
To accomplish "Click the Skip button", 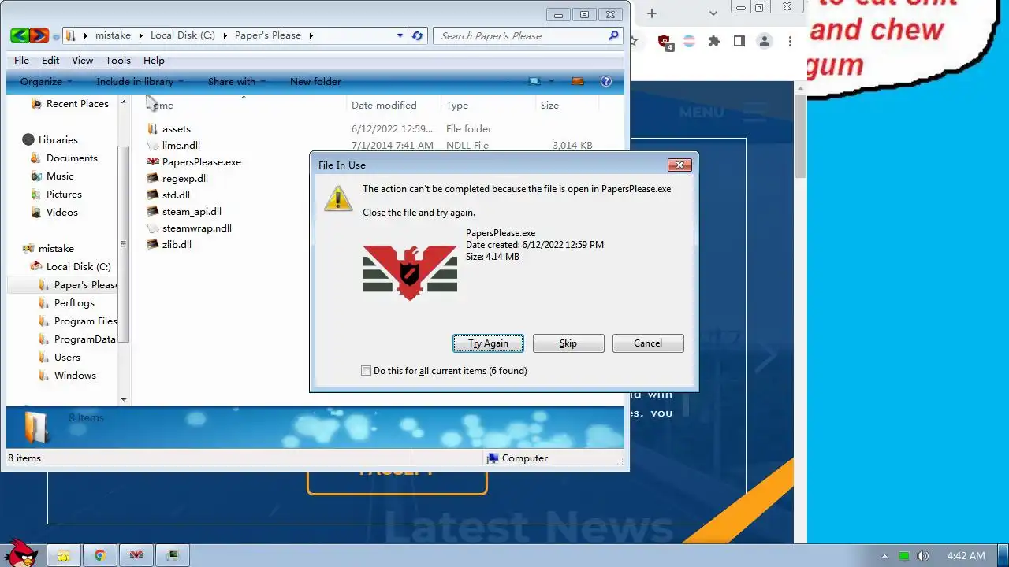I will tap(568, 343).
